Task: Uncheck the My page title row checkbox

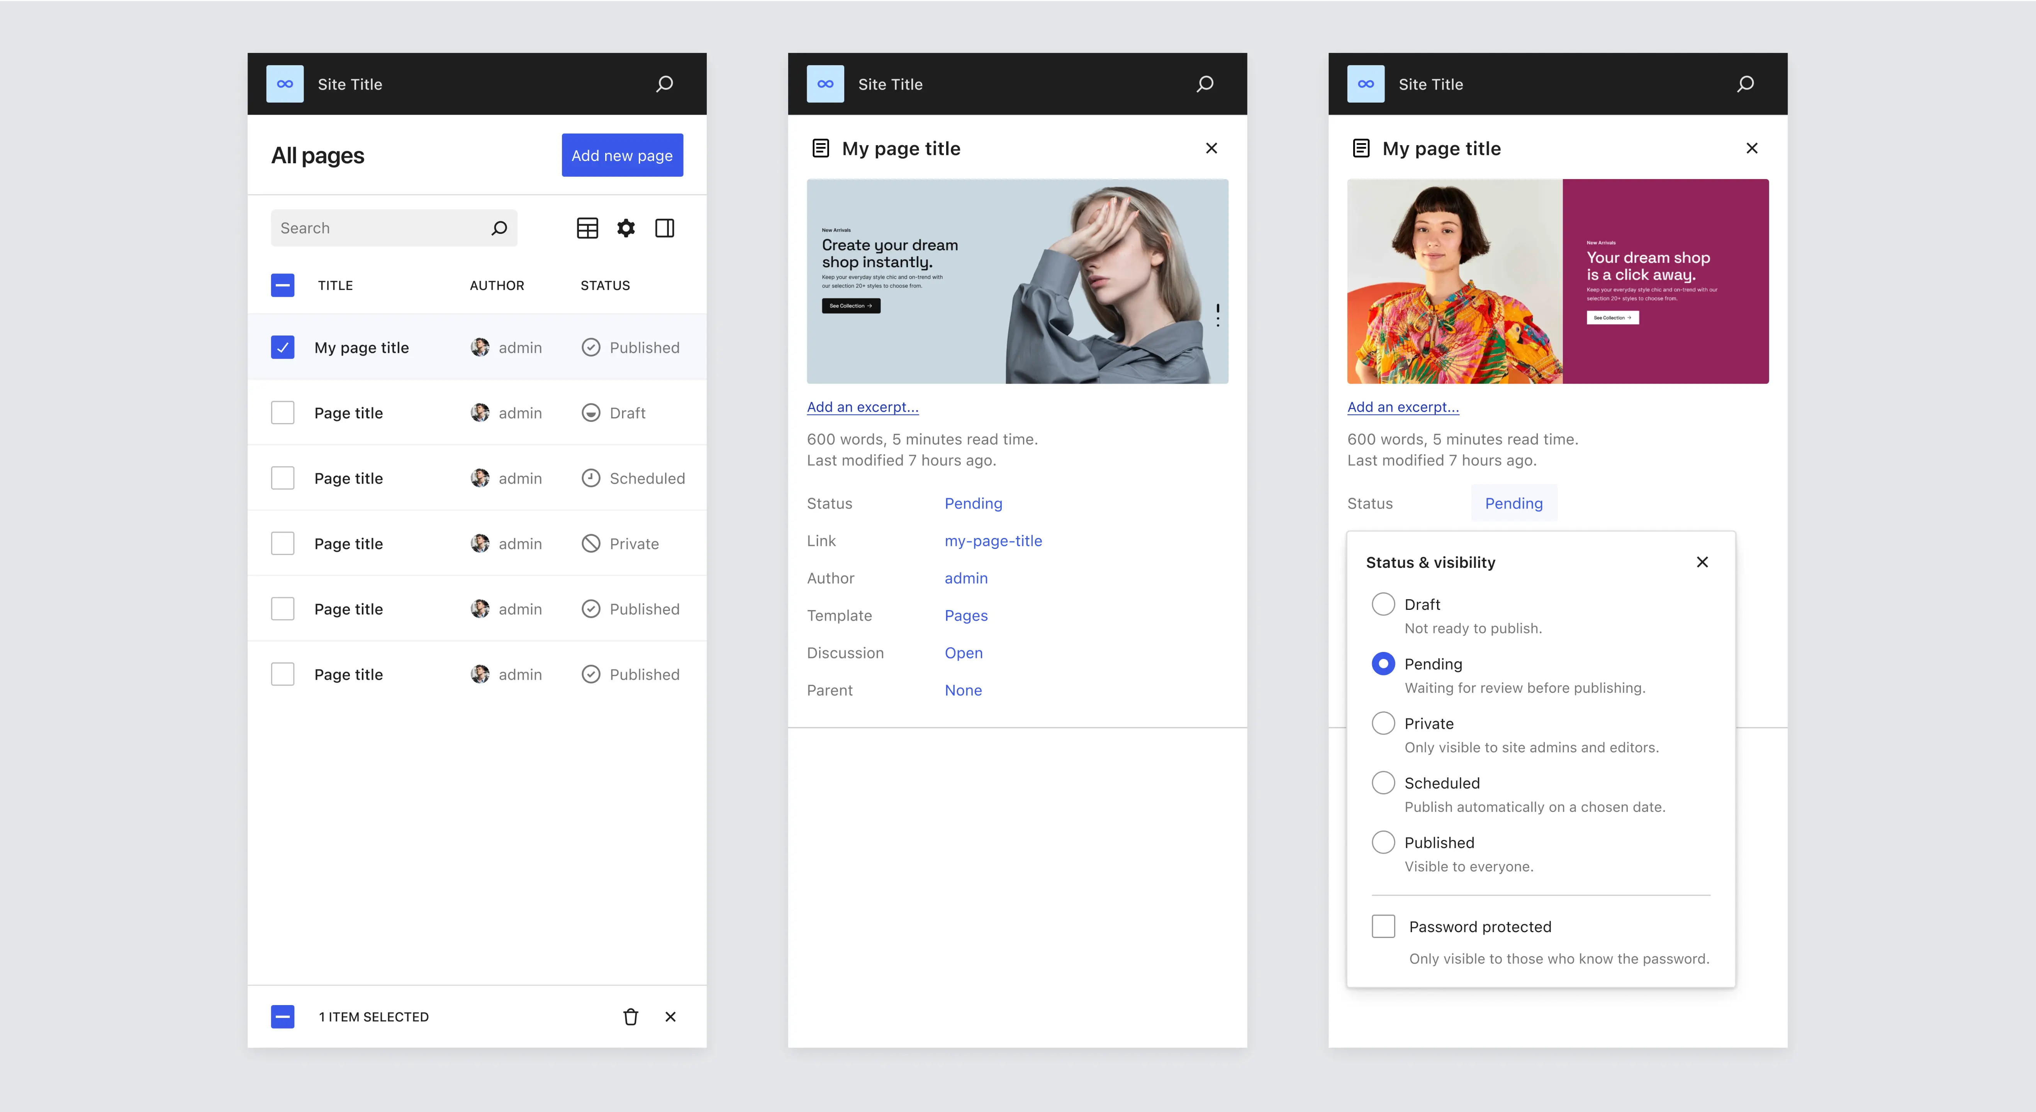Action: (x=283, y=347)
